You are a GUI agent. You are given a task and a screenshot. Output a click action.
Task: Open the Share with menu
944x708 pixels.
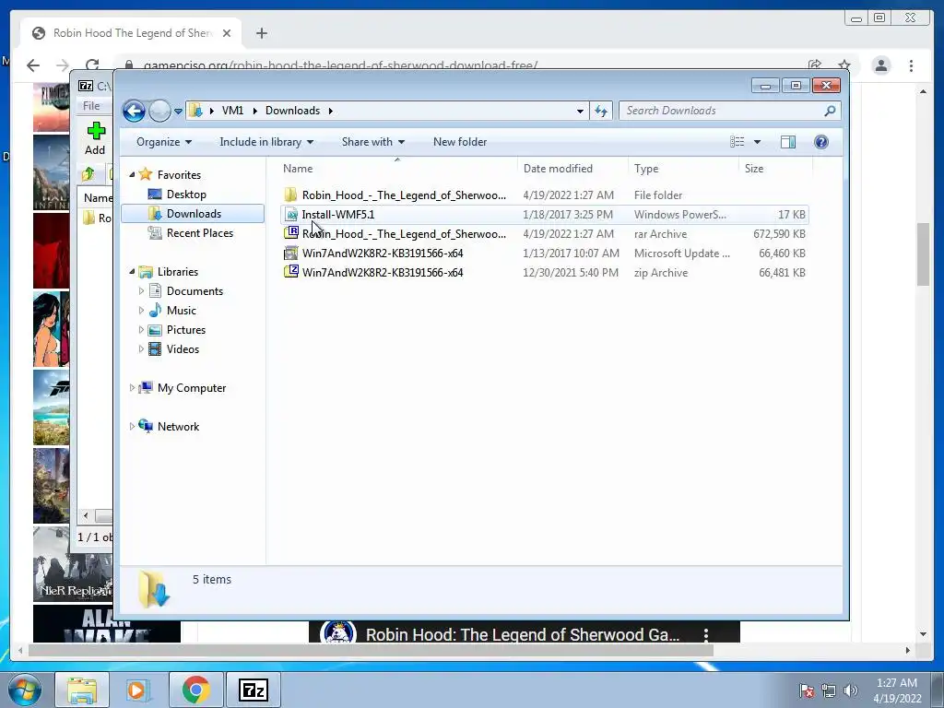click(372, 142)
